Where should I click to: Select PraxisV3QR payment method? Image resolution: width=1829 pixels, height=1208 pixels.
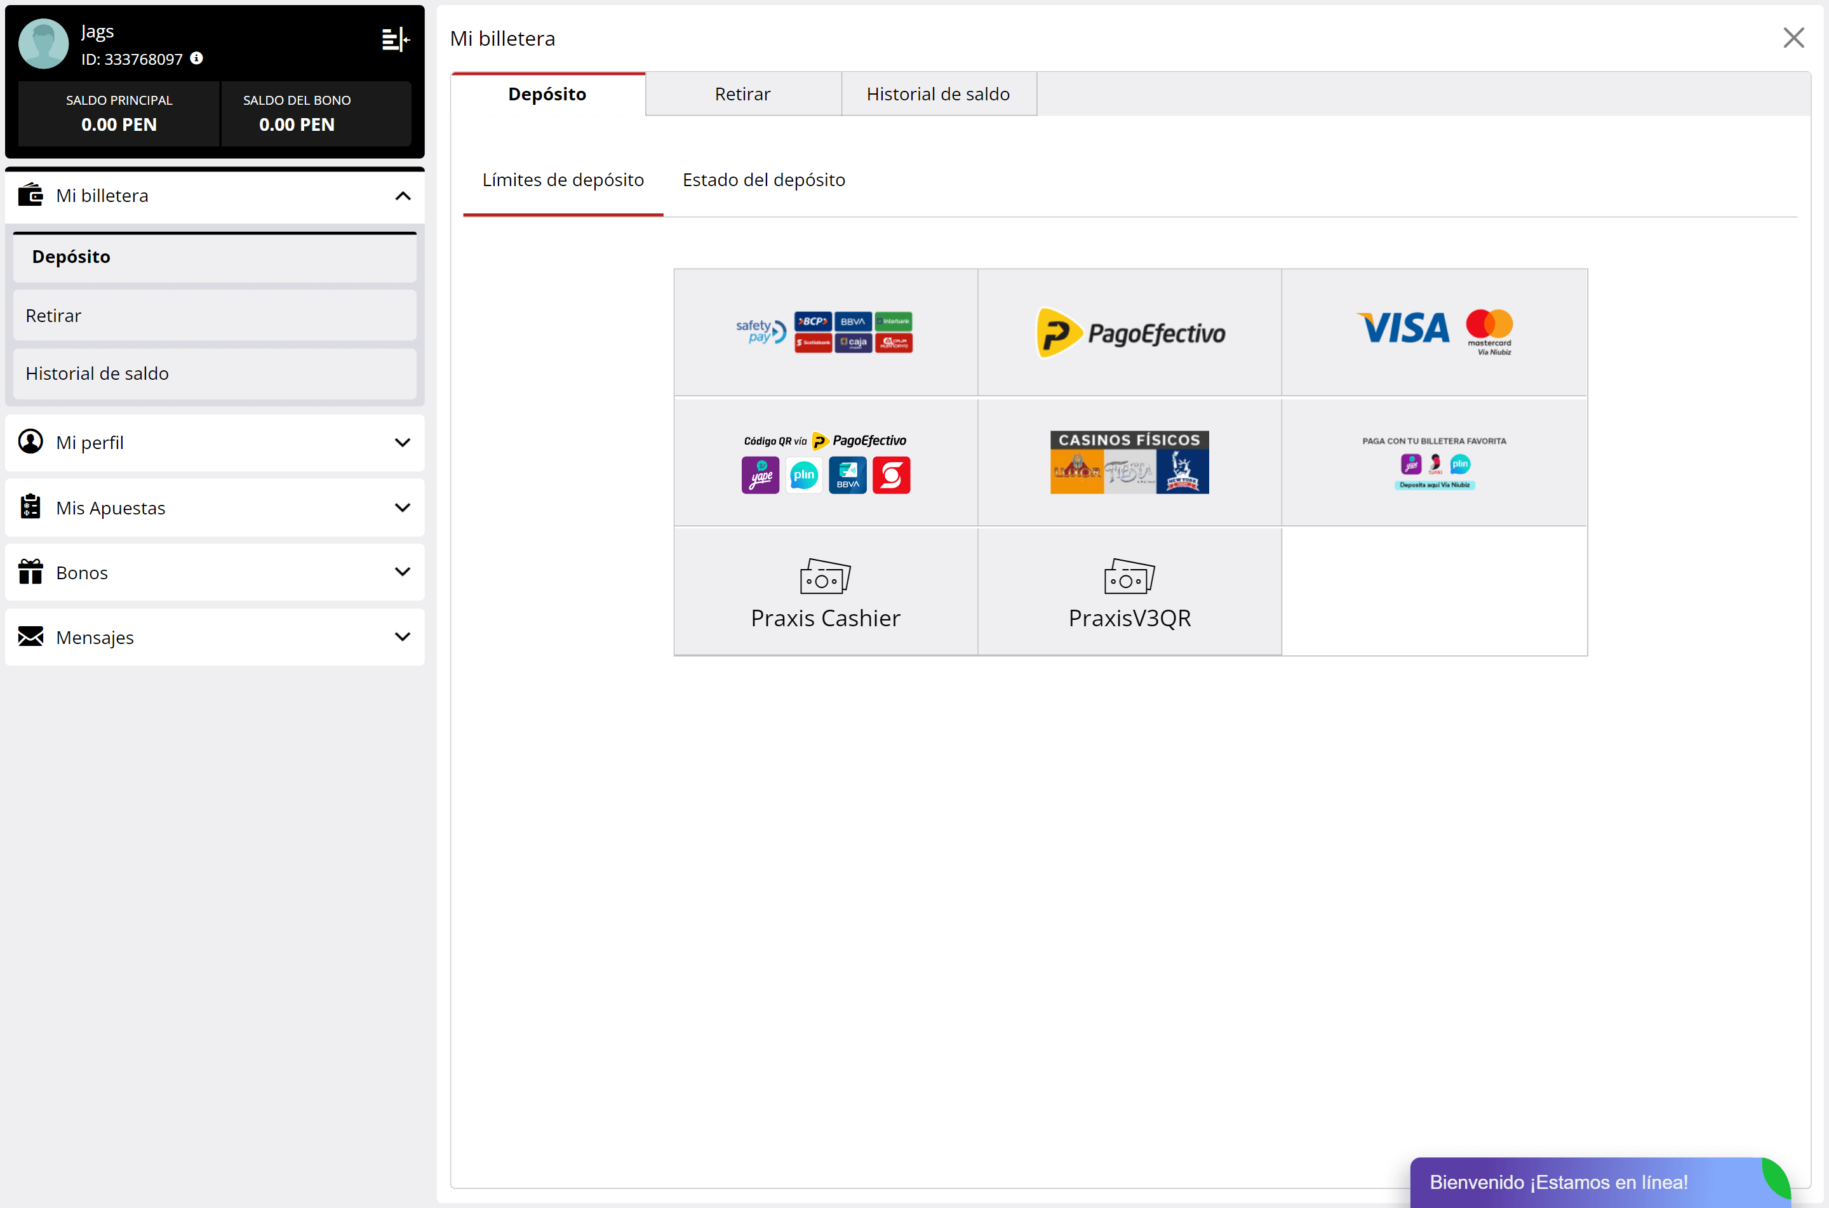click(x=1130, y=592)
